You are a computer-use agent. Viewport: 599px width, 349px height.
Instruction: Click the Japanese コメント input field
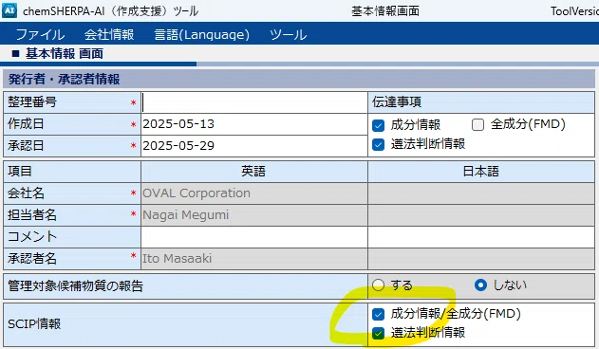pyautogui.click(x=481, y=237)
